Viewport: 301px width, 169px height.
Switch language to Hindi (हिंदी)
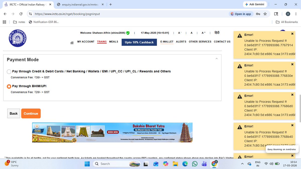pyautogui.click(x=217, y=33)
